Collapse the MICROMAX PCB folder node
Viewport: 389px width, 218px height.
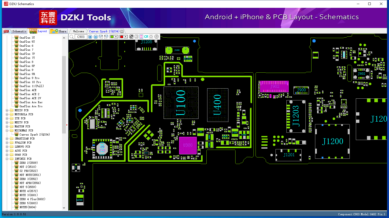[7, 130]
